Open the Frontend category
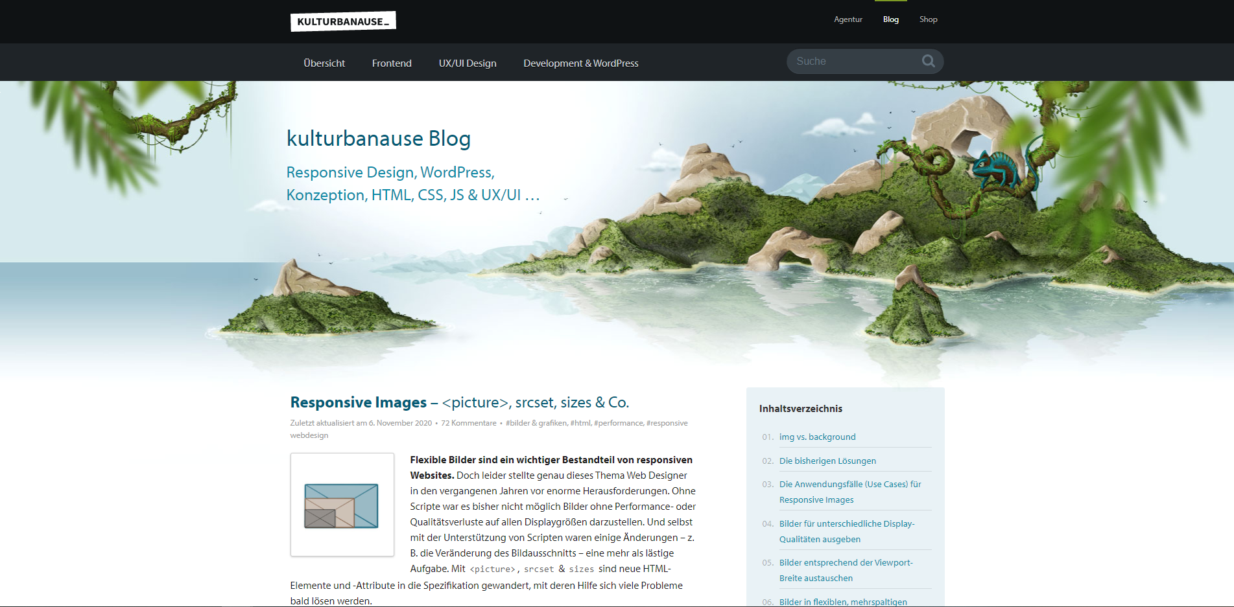Screen dimensions: 1234x607 [x=392, y=63]
